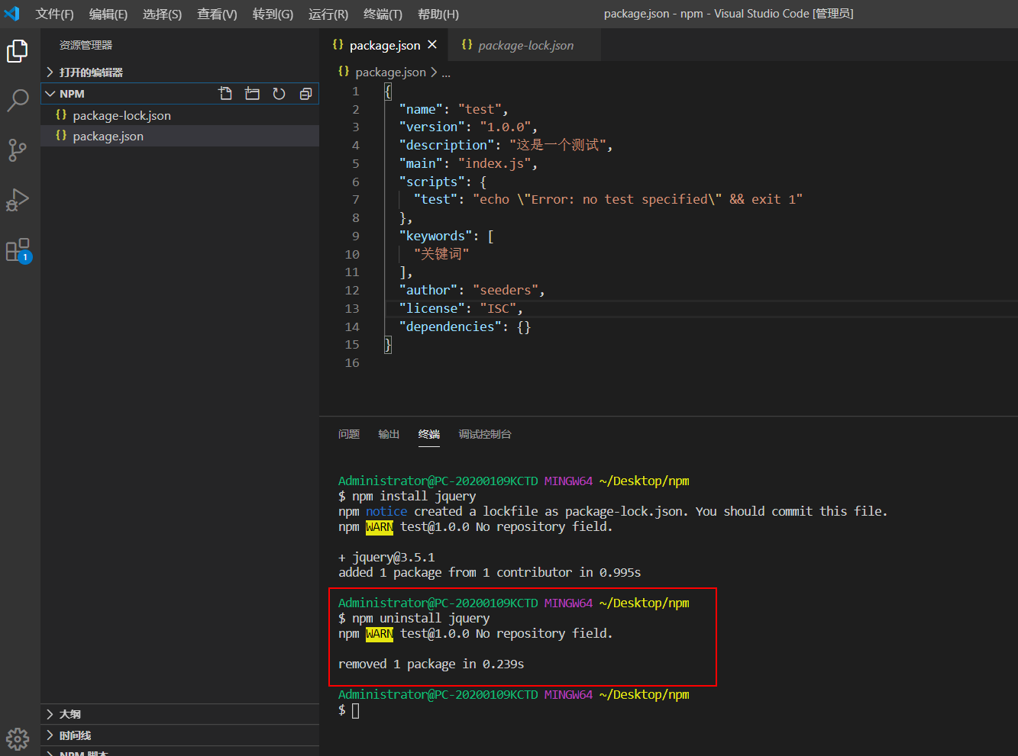The height and width of the screenshot is (756, 1018).
Task: Click the "test" echo script line
Action: [x=608, y=199]
